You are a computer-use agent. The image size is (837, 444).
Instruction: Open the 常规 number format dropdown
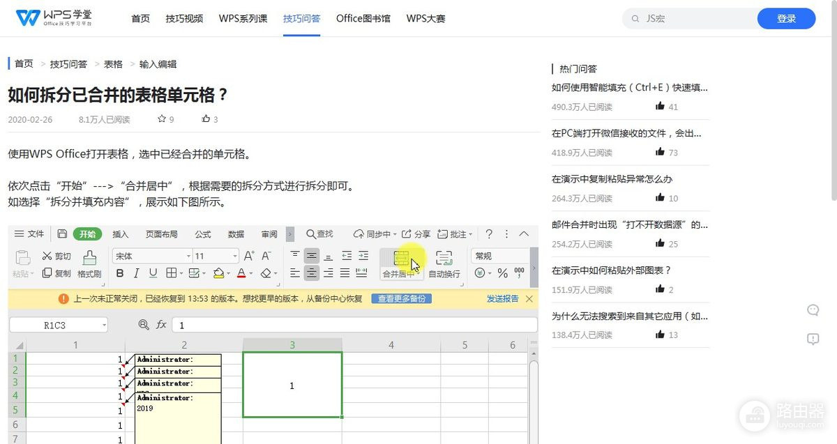pos(499,256)
